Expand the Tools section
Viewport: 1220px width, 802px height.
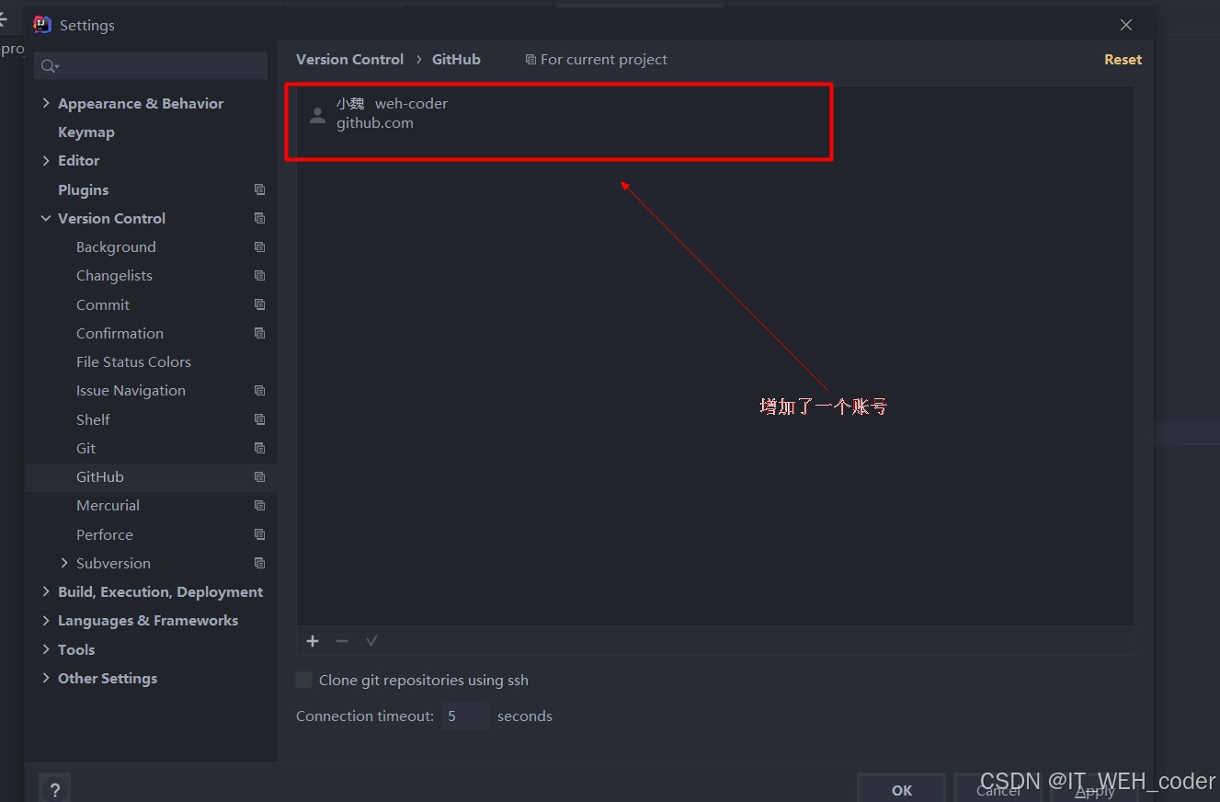pyautogui.click(x=46, y=649)
